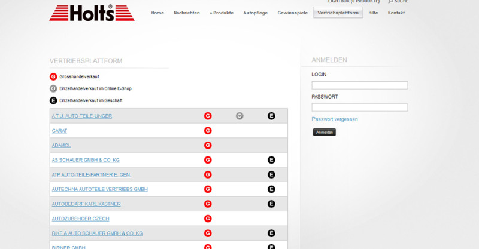
Task: Open the Home menu item
Action: tap(157, 13)
